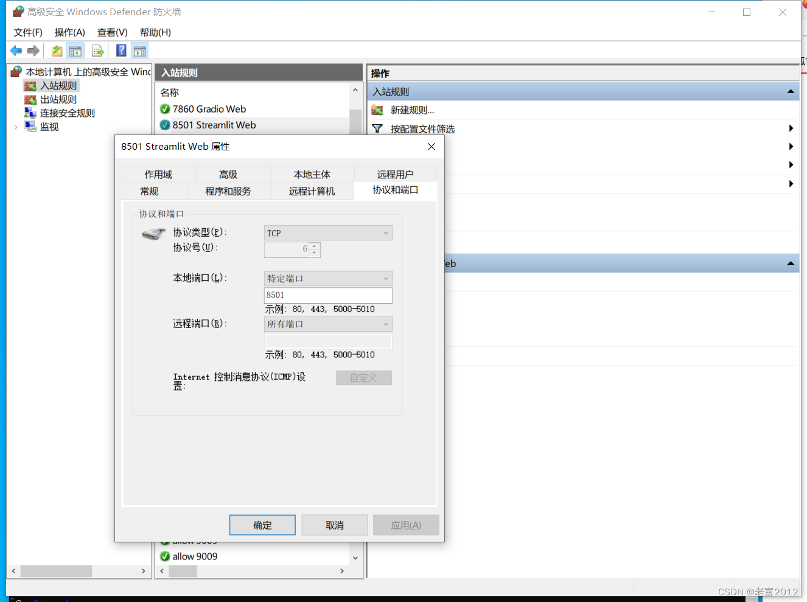Screen dimensions: 807x602
Task: Click the Name (名称) column header
Action: [x=170, y=93]
